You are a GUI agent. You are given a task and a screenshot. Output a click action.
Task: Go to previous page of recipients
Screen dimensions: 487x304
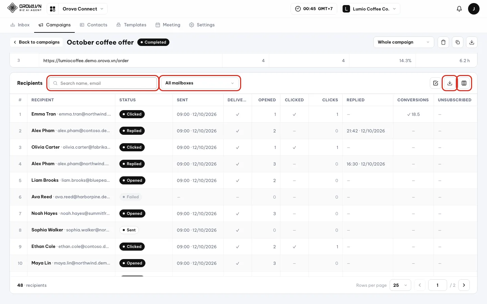[420, 285]
